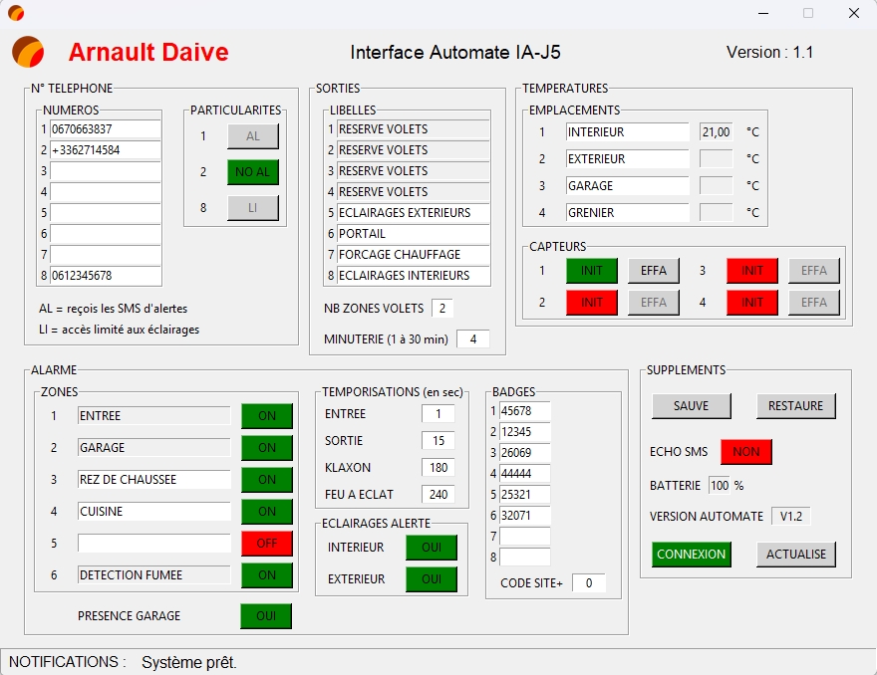Click the EFFA button for sensor 1
Viewport: 877px width, 675px height.
tap(654, 270)
